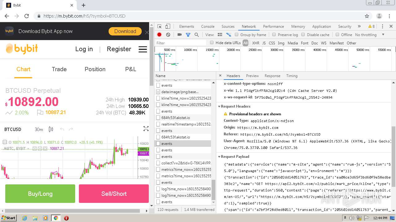The height and width of the screenshot is (222, 396).
Task: Check the Offline checkbox
Action: tap(337, 35)
